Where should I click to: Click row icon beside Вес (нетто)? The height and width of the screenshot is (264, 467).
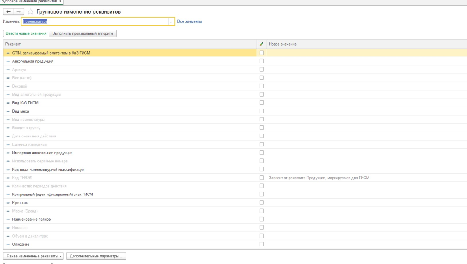pyautogui.click(x=8, y=78)
